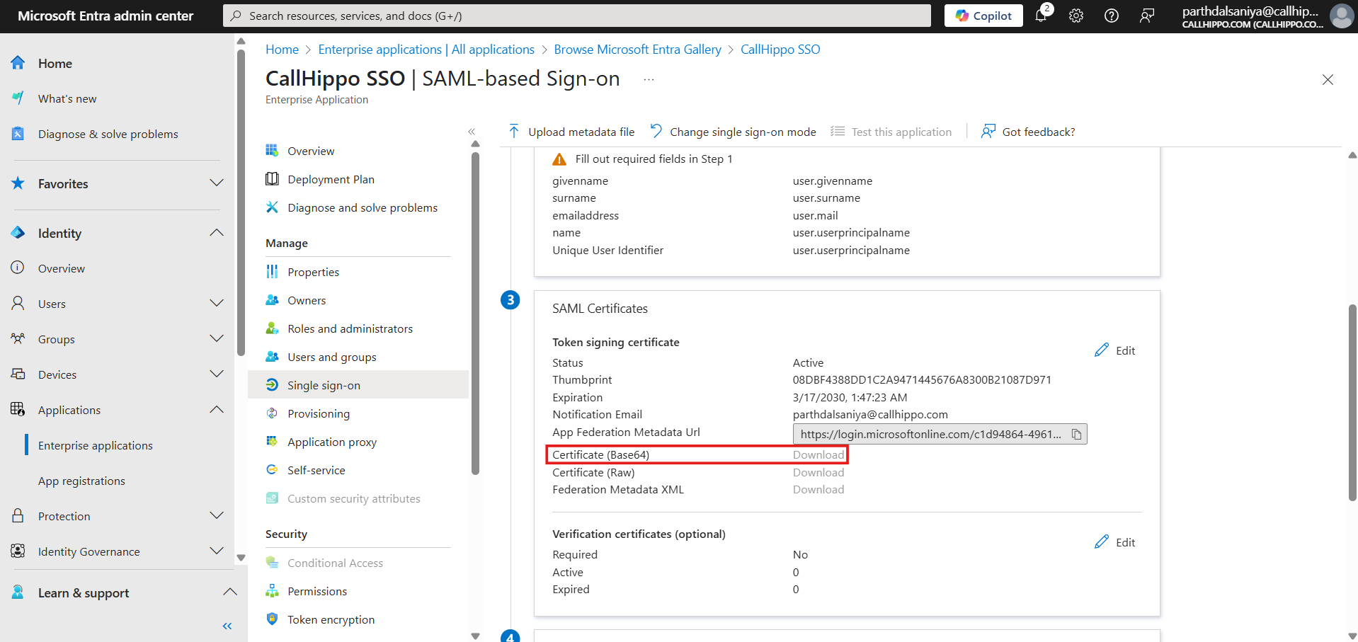This screenshot has height=642, width=1358.
Task: Click the main content vertical scrollbar
Action: (1352, 402)
